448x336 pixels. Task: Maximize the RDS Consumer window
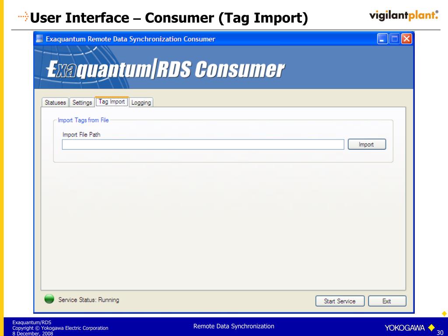click(x=395, y=38)
